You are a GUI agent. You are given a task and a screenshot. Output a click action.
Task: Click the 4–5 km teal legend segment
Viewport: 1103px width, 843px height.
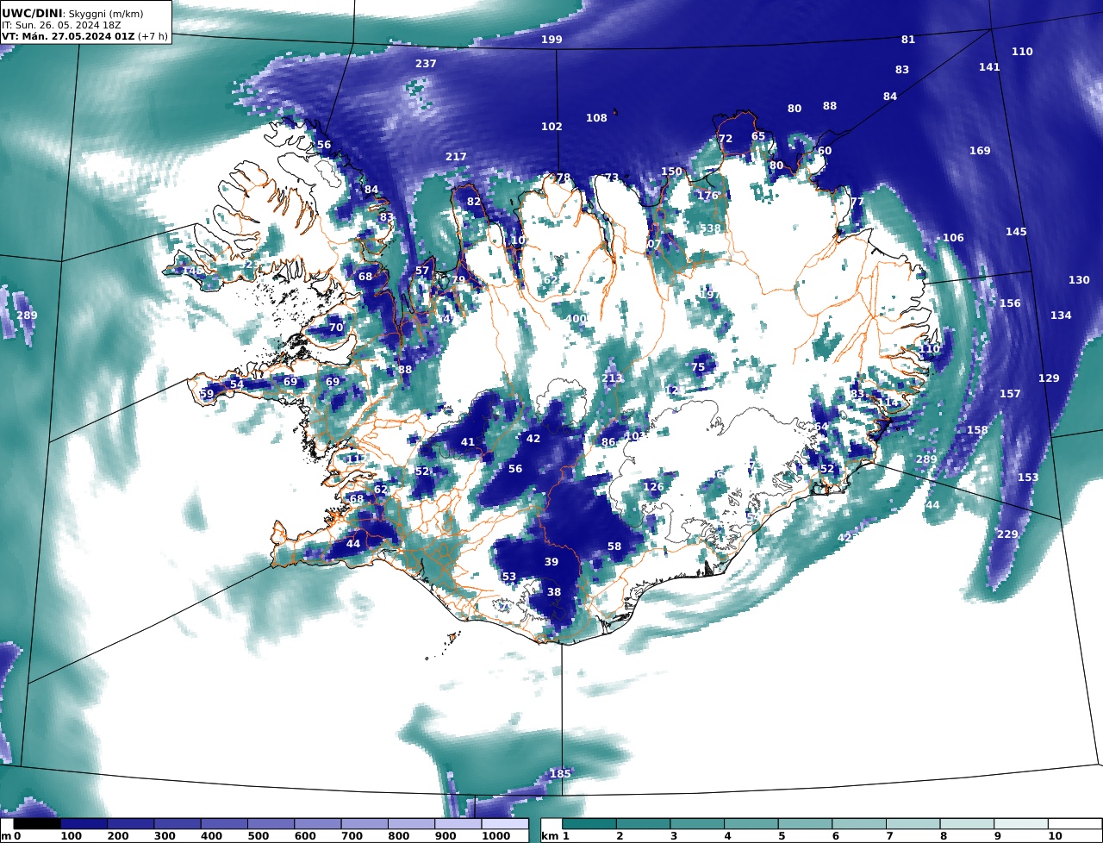[x=751, y=824]
